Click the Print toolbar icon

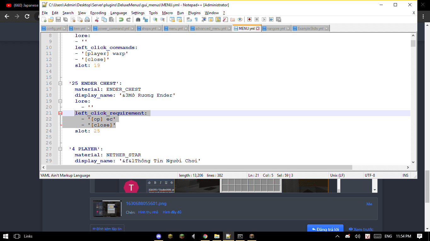[x=87, y=19]
